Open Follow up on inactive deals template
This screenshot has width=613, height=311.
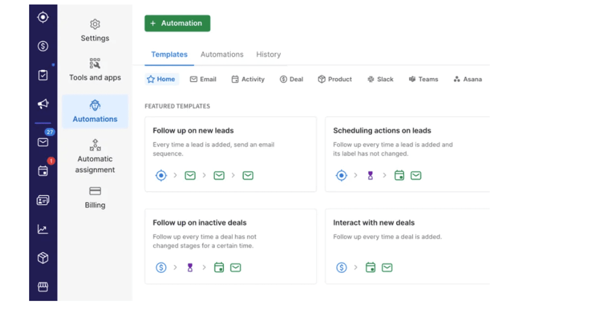pos(230,246)
